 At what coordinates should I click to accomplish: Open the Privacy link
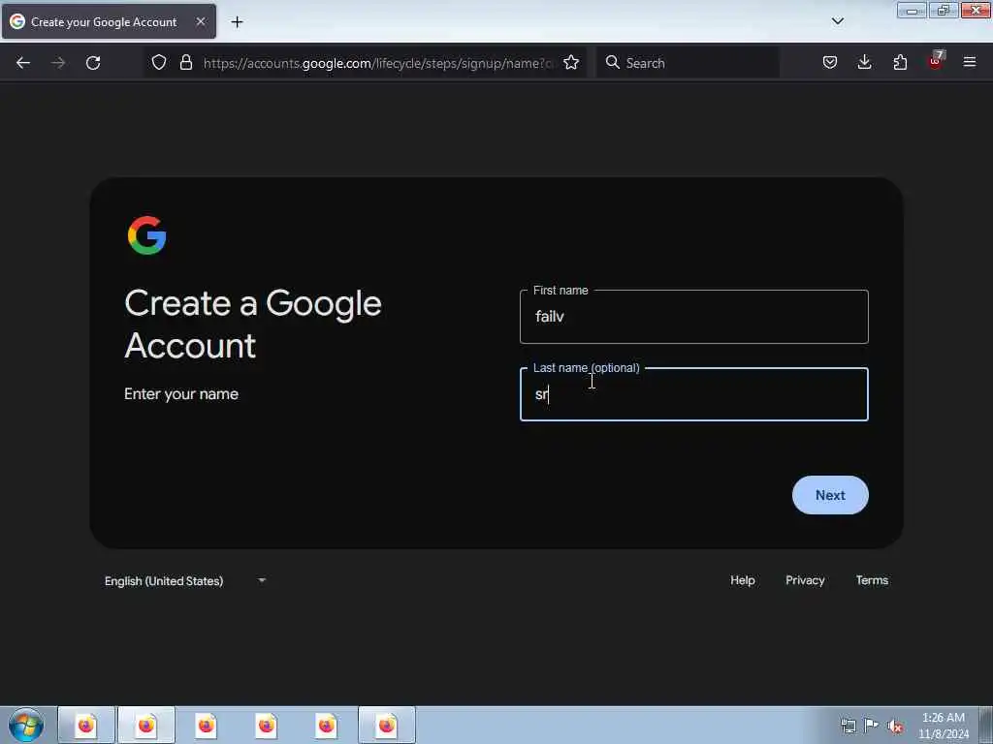tap(805, 580)
